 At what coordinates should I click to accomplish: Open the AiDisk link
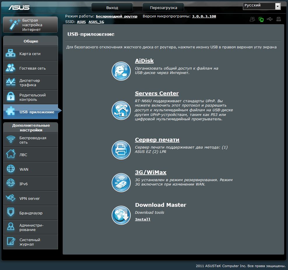[x=144, y=61]
